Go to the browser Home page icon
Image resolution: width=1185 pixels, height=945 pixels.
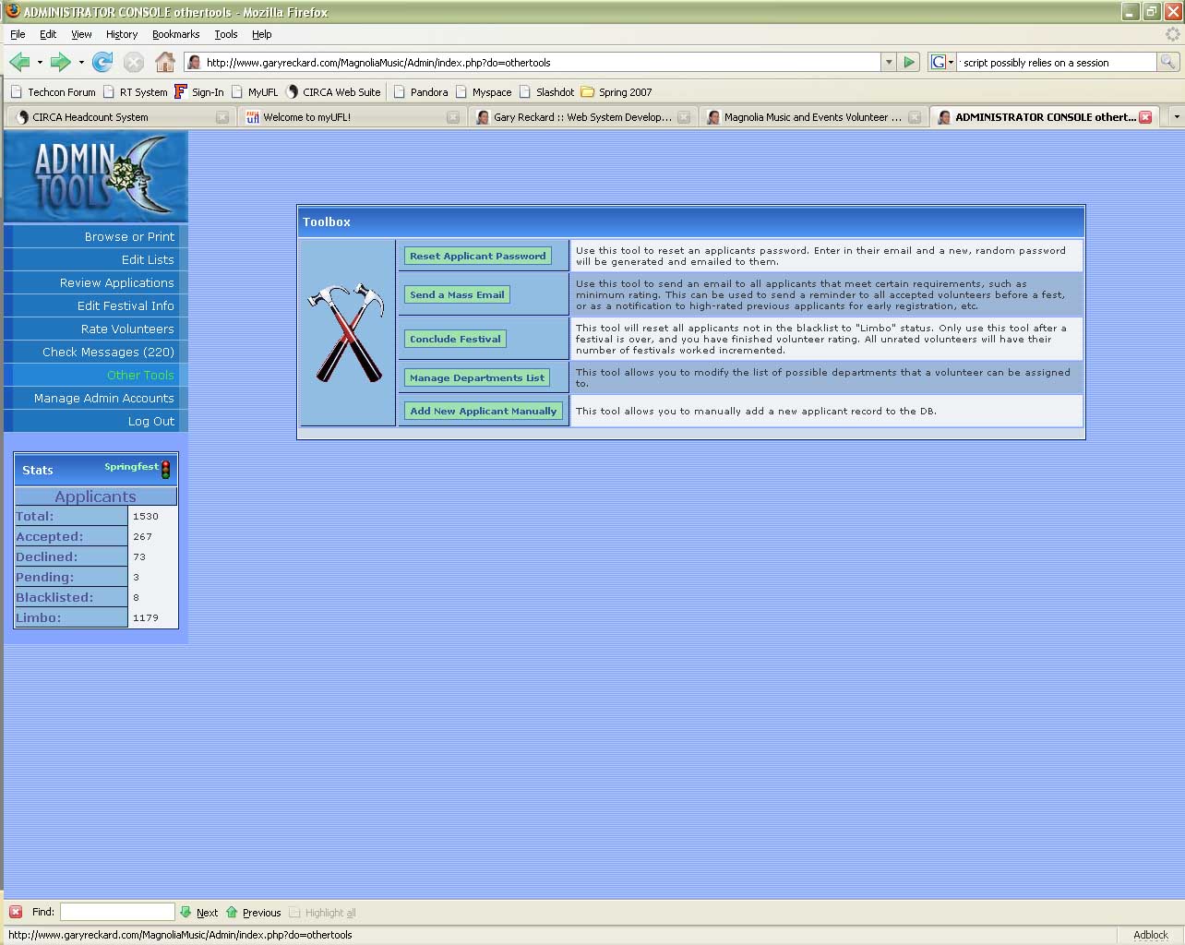click(165, 62)
